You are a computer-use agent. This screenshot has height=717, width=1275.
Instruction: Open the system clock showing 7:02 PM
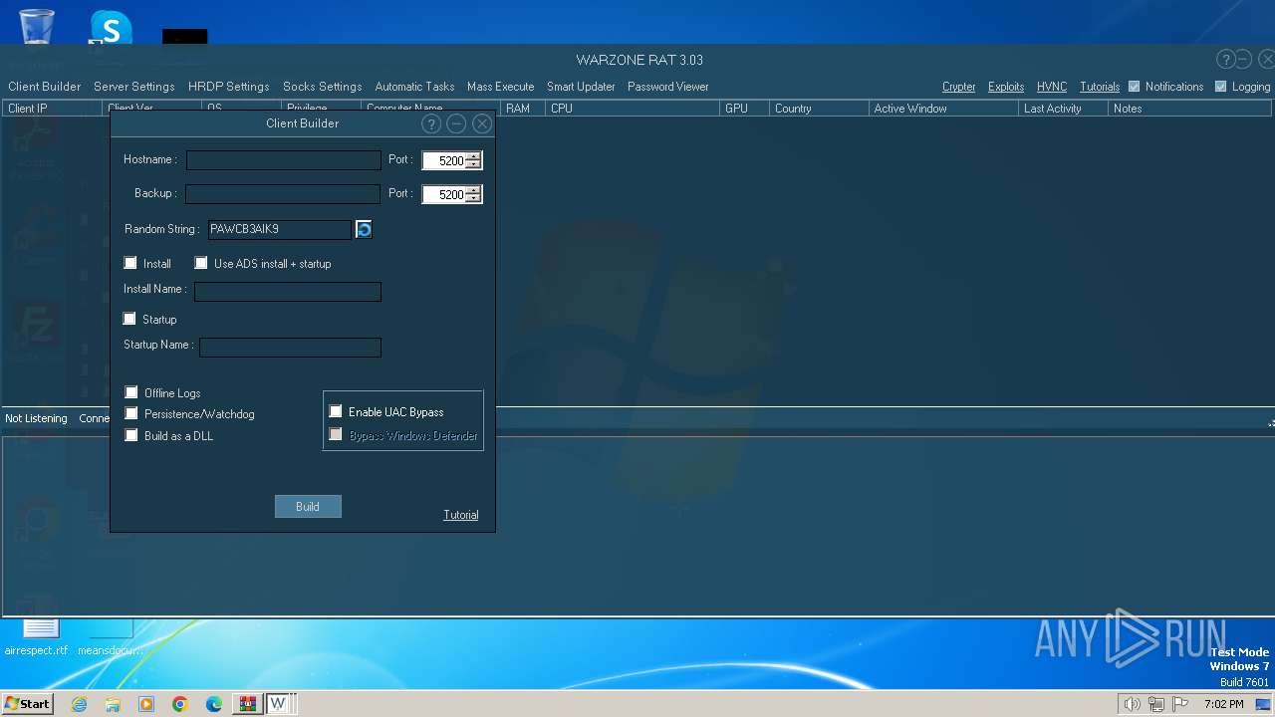1223,704
